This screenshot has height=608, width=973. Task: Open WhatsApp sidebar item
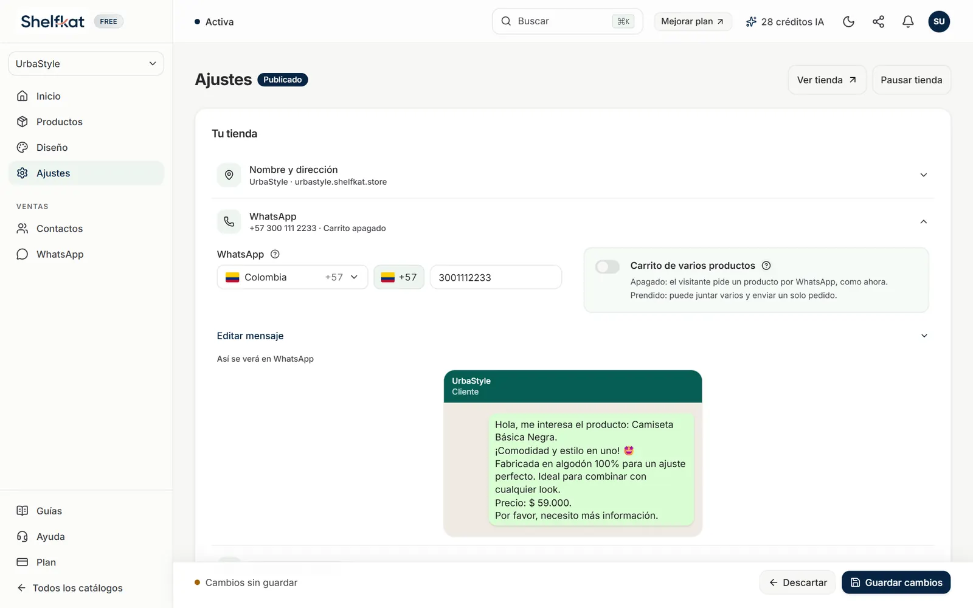[86, 254]
